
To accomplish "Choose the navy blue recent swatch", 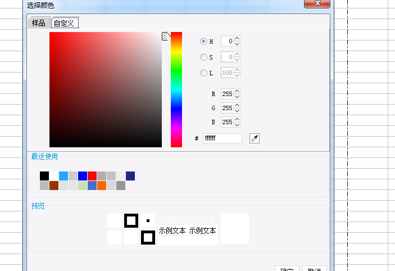I will (x=130, y=176).
